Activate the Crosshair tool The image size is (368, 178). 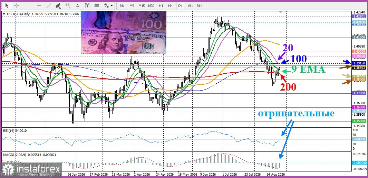pos(17,6)
